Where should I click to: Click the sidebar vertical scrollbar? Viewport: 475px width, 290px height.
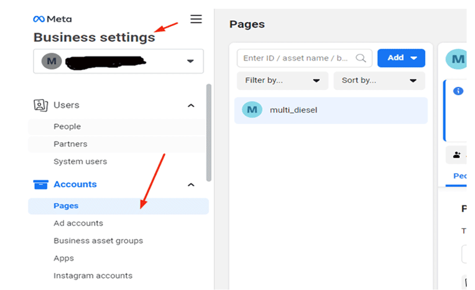coord(209,132)
